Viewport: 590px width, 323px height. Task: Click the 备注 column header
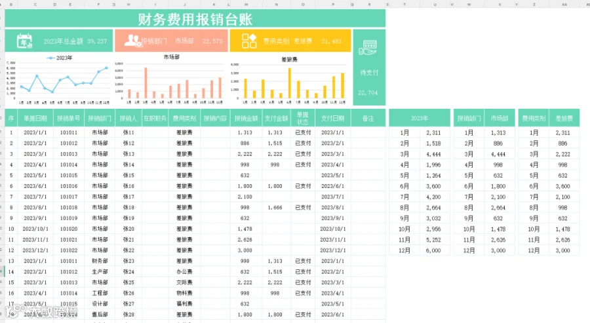[x=368, y=118]
